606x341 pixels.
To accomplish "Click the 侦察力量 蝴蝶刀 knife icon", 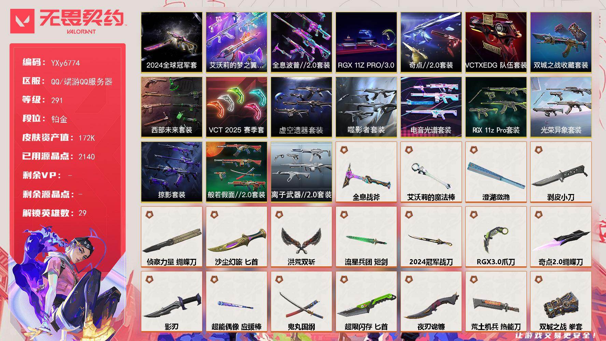I will 172,241.
